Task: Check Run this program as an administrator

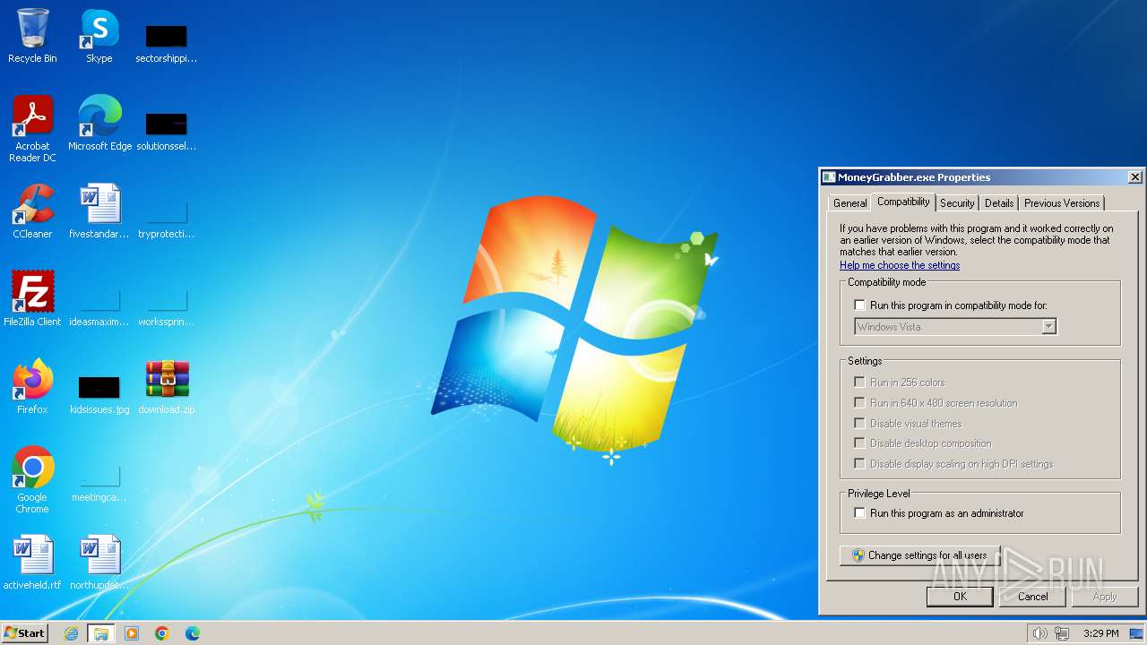Action: tap(859, 513)
